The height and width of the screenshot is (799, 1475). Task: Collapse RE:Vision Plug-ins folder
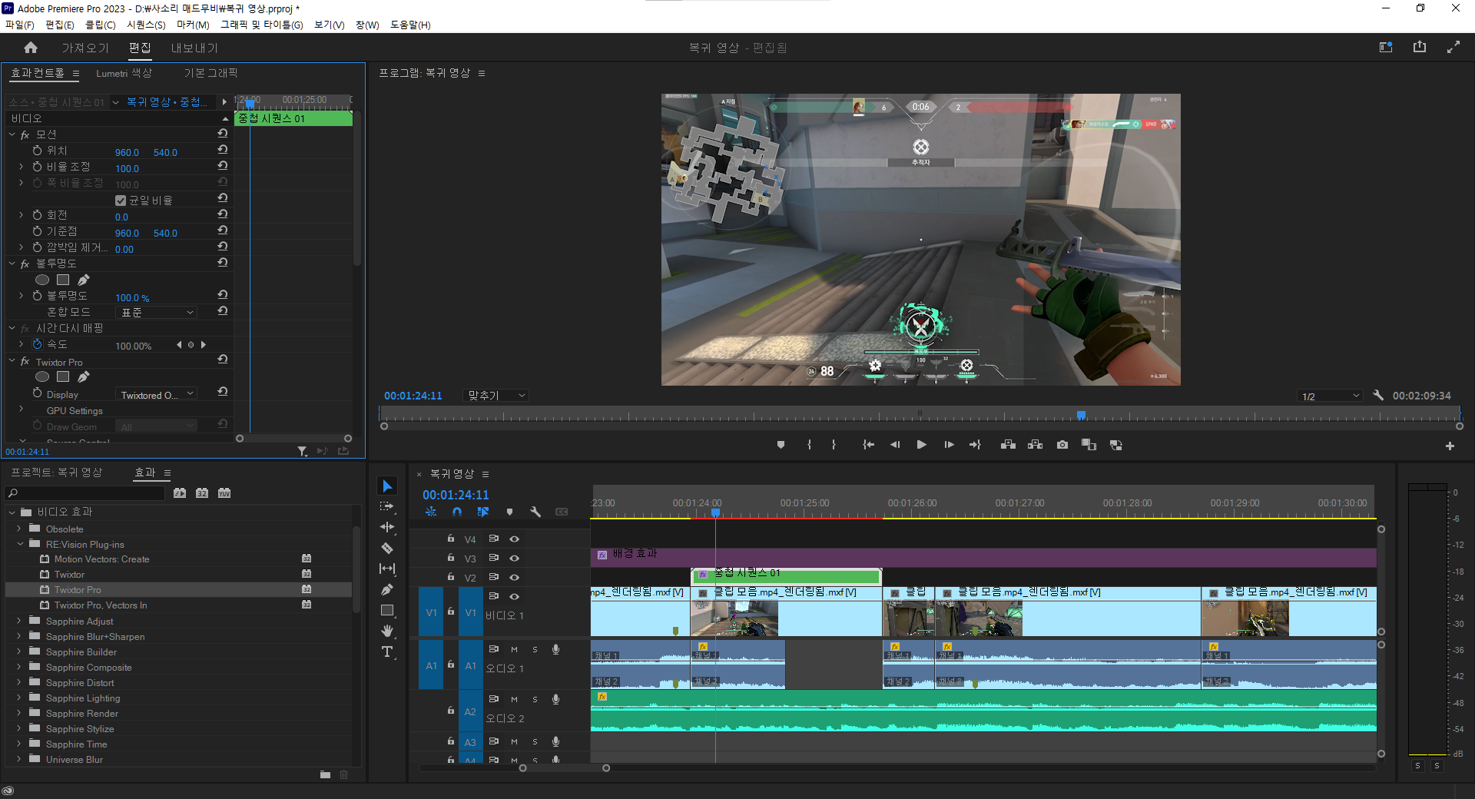coord(20,544)
